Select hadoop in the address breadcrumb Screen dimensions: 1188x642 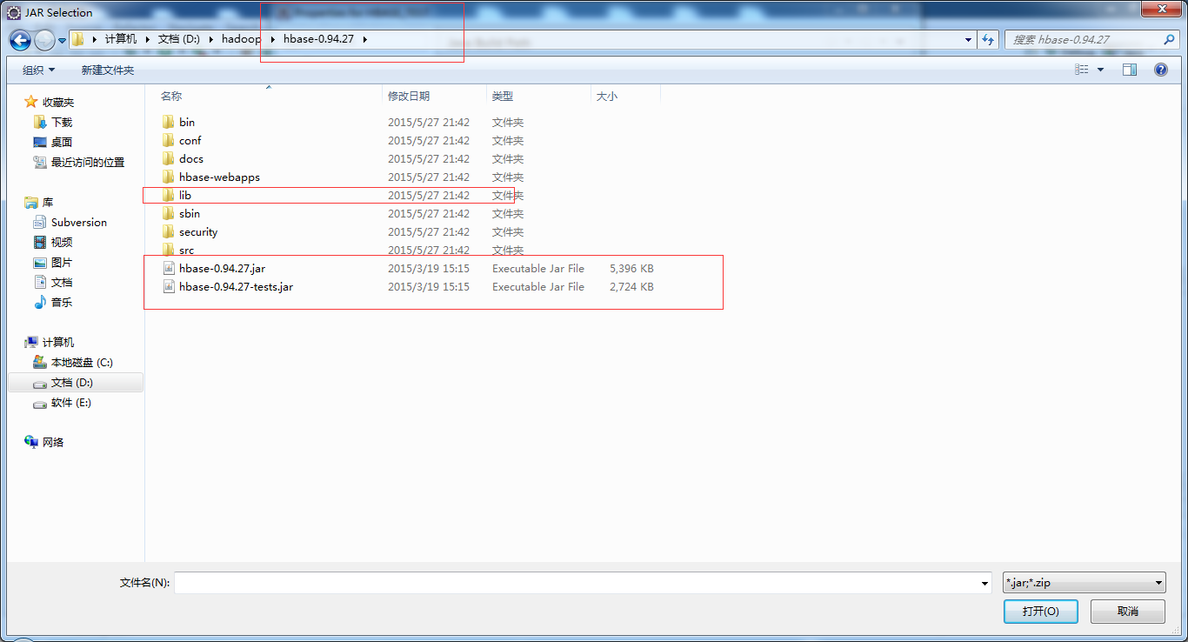point(242,39)
